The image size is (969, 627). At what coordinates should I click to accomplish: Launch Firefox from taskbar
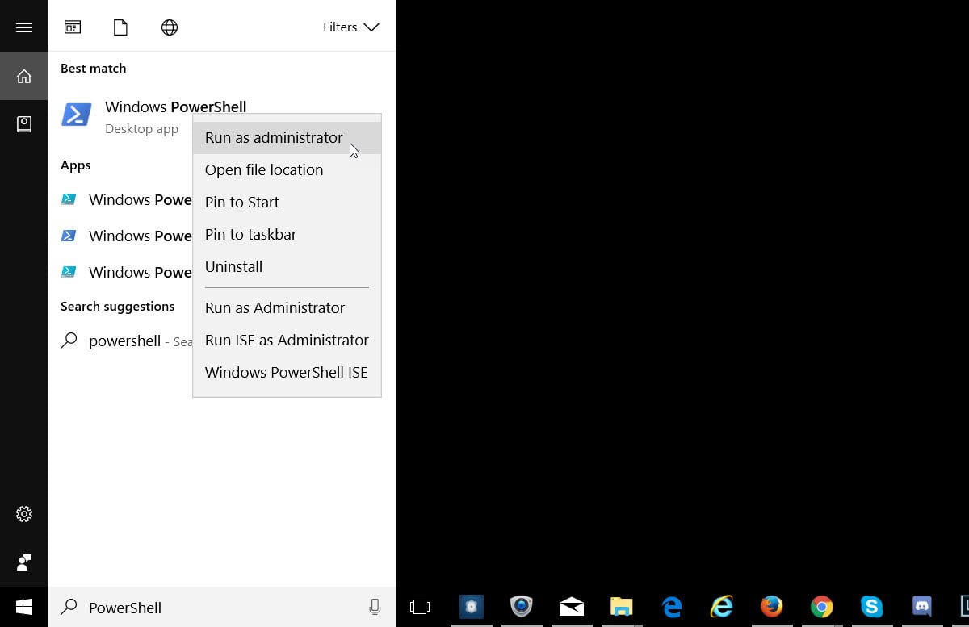click(771, 607)
